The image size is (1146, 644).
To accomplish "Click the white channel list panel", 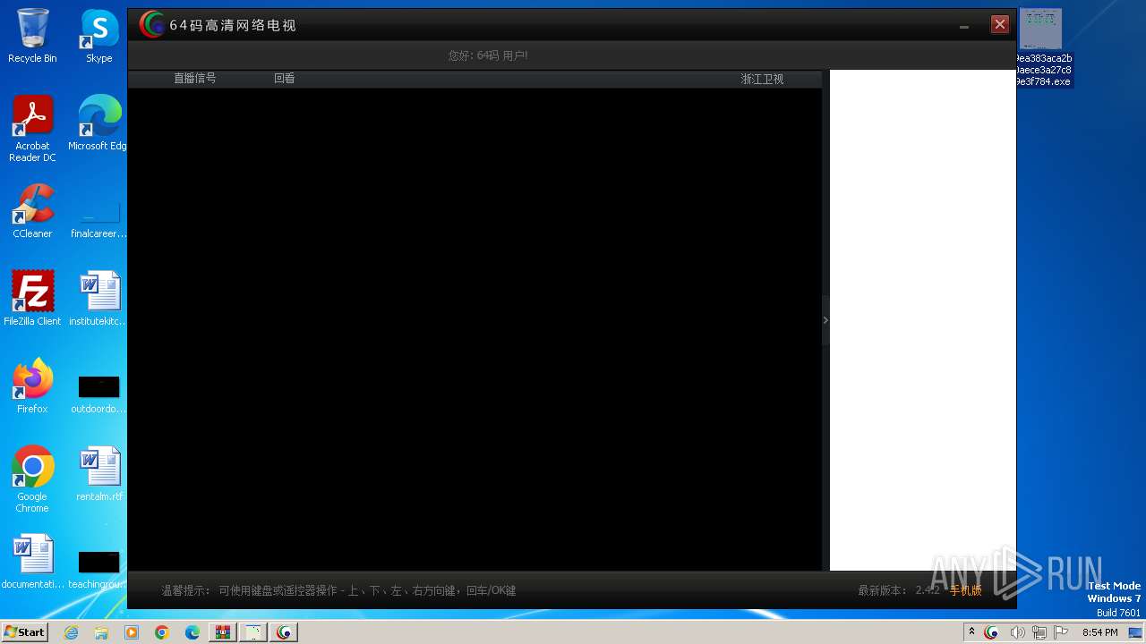I will (922, 320).
